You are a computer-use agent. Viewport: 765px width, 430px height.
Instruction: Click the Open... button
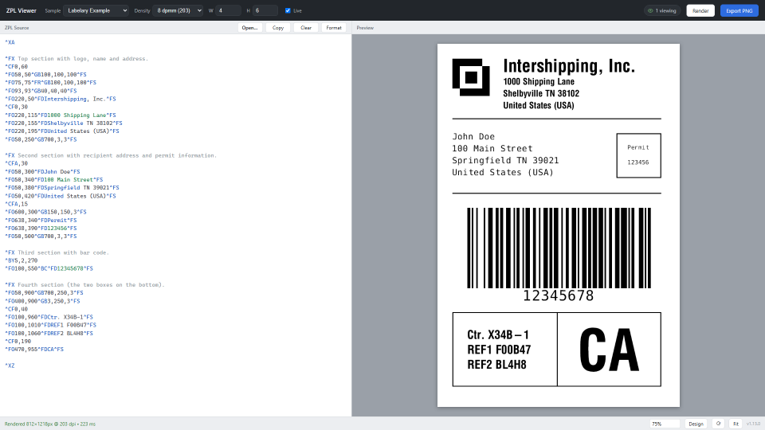coord(249,28)
